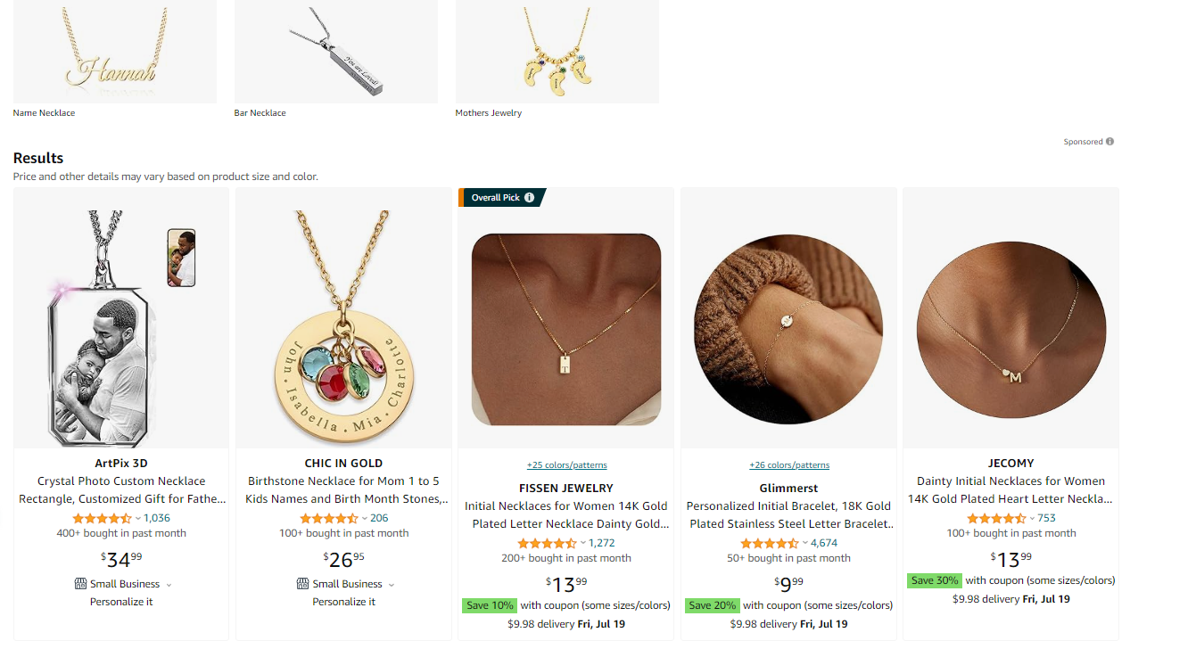Open Crystal Photo Custom Necklace title

coord(121,490)
